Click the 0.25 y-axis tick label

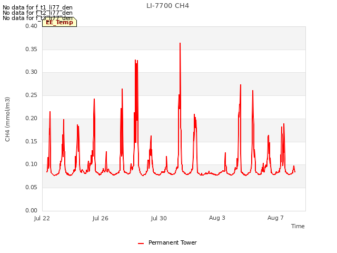click(31, 95)
